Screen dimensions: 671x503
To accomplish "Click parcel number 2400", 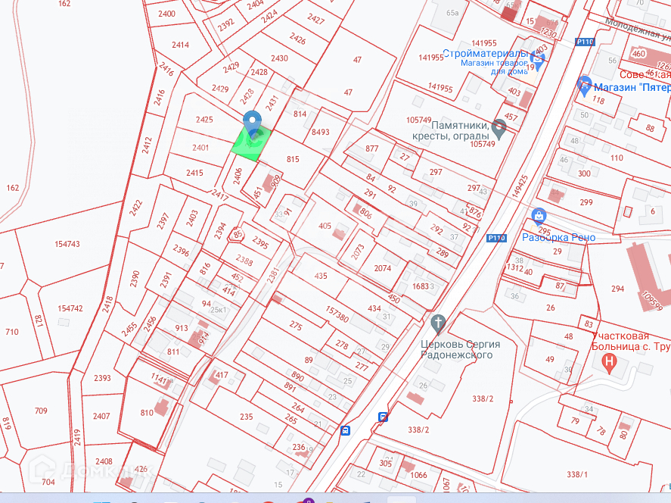I will click(x=166, y=14).
